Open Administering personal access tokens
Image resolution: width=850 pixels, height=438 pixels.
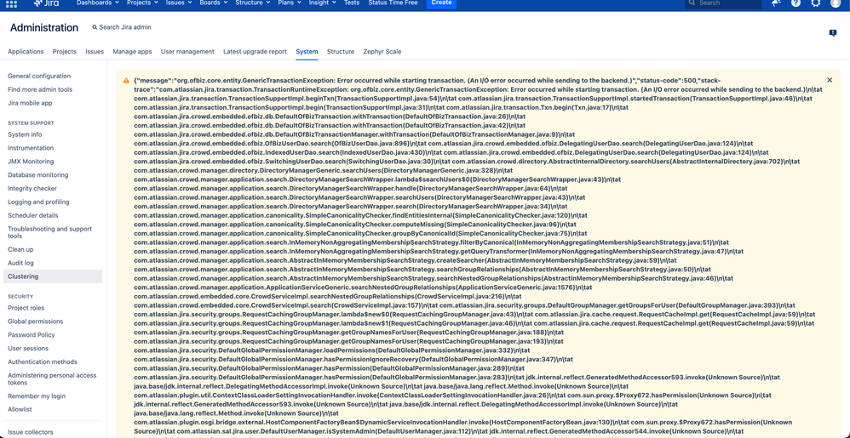point(52,379)
